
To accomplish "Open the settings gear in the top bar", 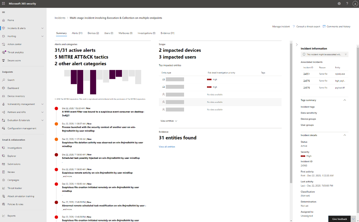I will tap(339, 3).
